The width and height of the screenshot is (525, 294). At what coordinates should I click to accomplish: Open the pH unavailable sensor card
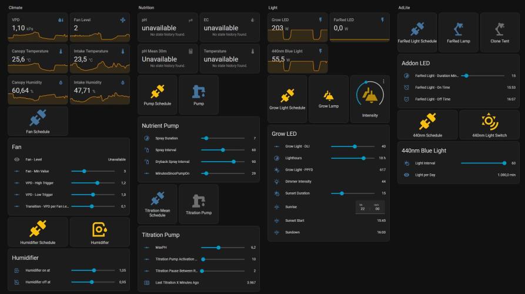[168, 28]
